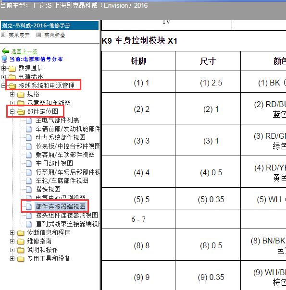This screenshot has width=286, height=290.
Task: Click the 车门部件视图 page icon
Action: pos(28,164)
